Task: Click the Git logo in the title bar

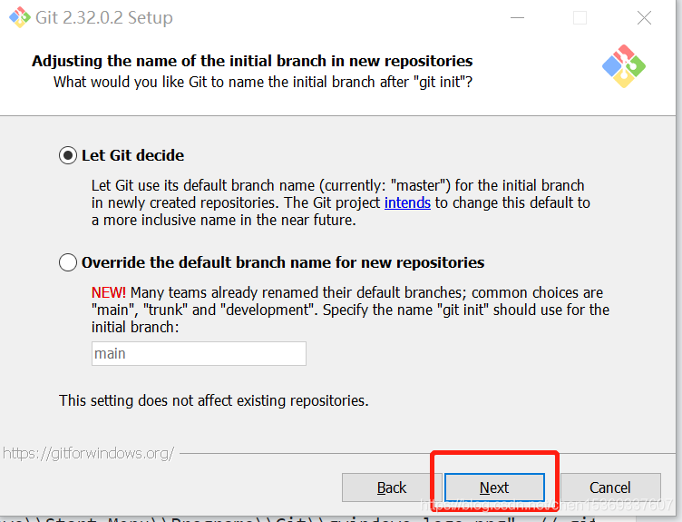Action: coord(20,17)
